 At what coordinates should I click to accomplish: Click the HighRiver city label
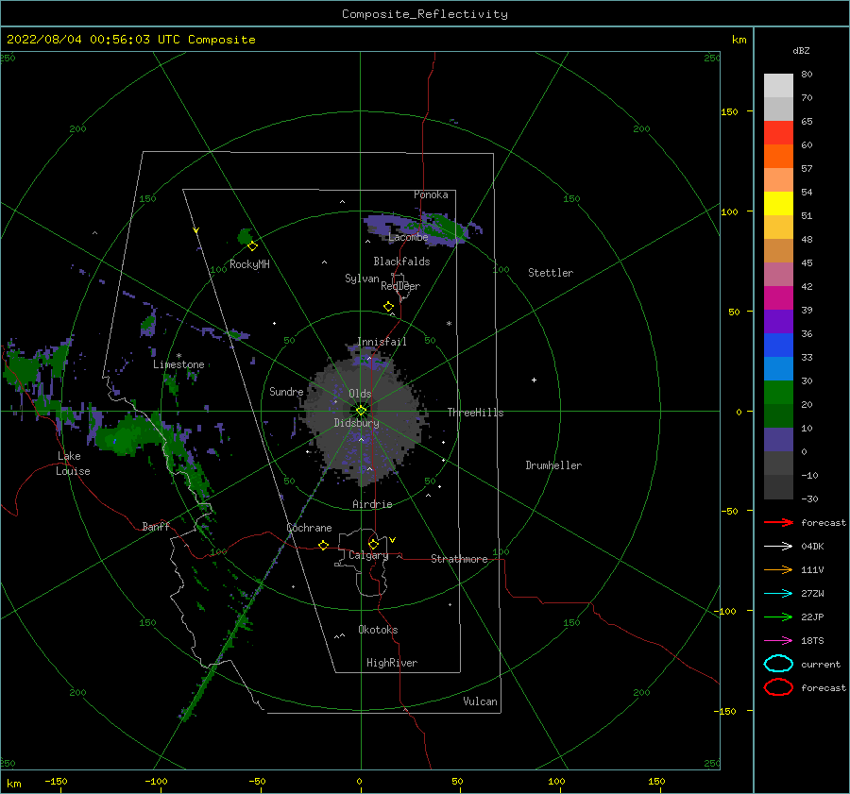pos(392,663)
